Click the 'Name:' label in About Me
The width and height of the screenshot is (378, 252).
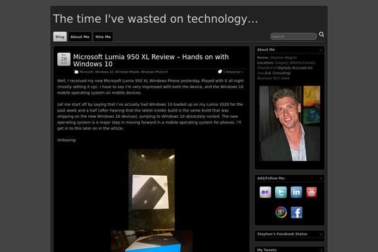pyautogui.click(x=263, y=57)
